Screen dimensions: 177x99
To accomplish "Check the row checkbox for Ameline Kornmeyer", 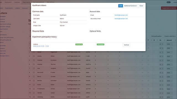I will tap(34, 60).
